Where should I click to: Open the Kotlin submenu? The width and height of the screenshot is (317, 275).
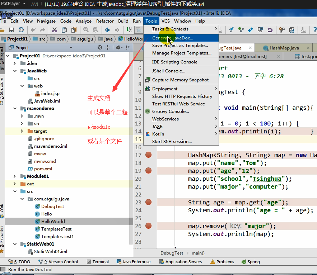[x=181, y=134]
